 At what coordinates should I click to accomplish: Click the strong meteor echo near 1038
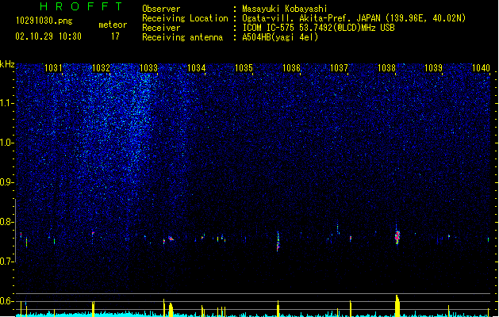[397, 237]
